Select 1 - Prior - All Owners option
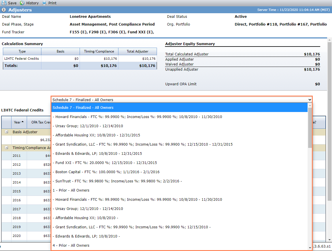Screen dimensions: 332x251 pos(179,190)
